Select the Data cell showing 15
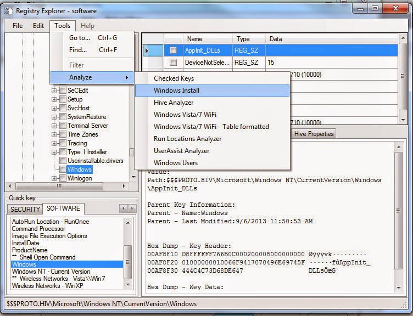413x316 pixels. (x=332, y=63)
